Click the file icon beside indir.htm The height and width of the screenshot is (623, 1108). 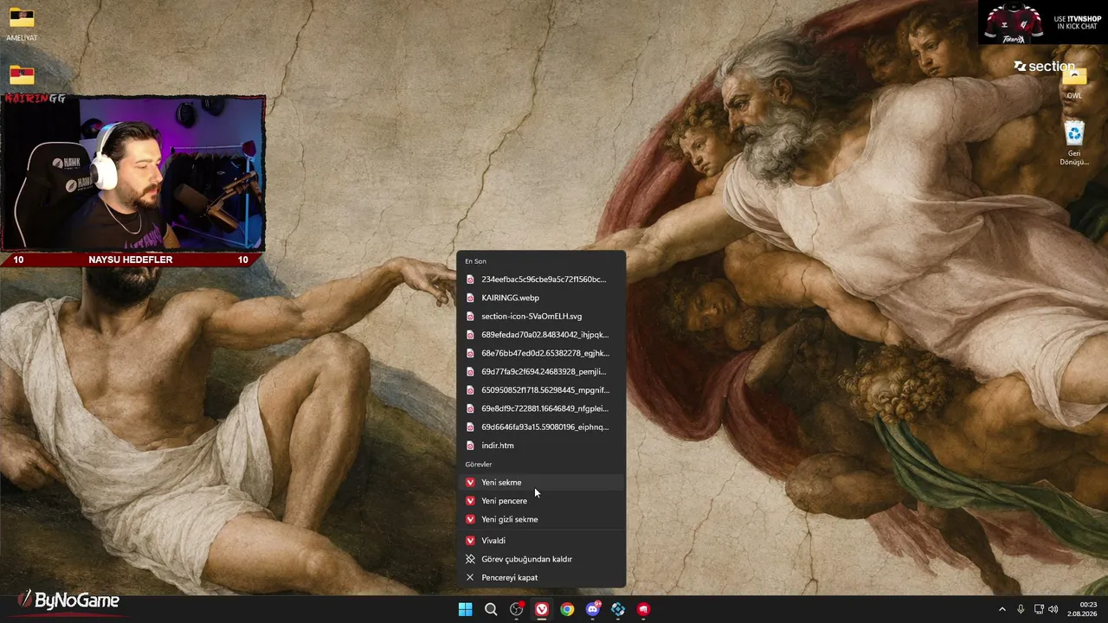[x=470, y=446]
